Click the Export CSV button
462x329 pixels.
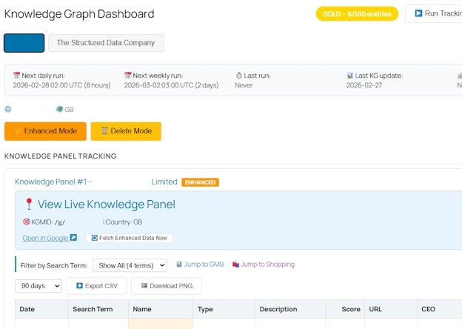click(96, 286)
